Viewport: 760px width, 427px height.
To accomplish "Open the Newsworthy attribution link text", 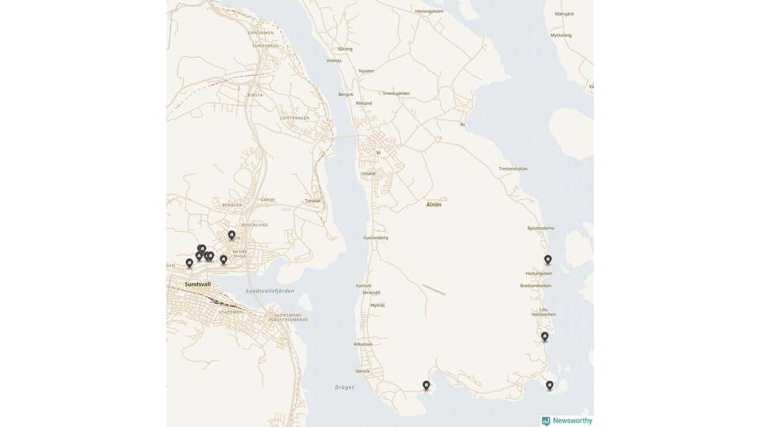I will (x=572, y=421).
